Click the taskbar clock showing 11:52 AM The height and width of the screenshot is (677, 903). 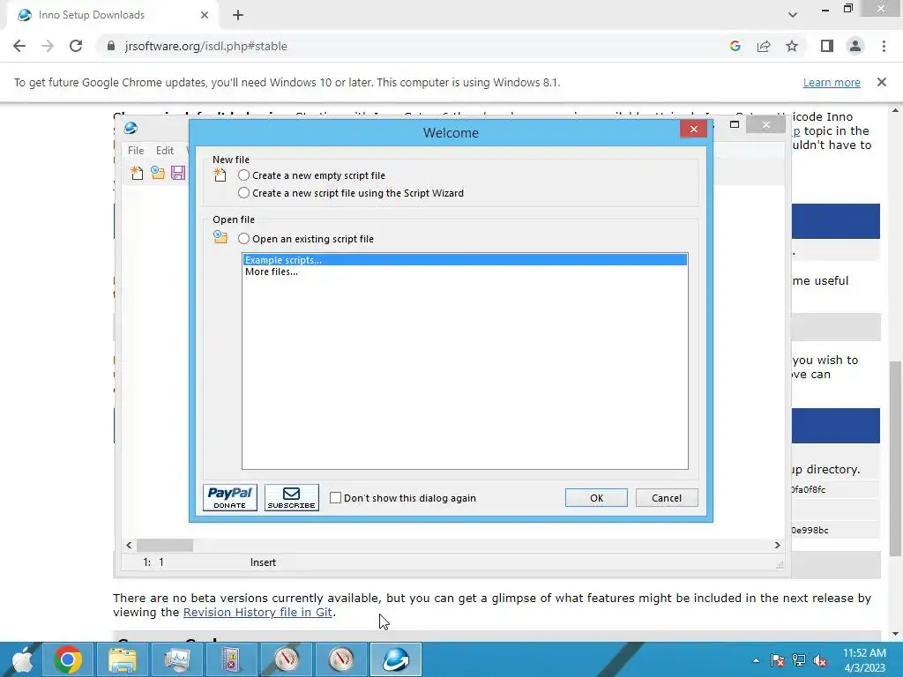[x=864, y=659]
